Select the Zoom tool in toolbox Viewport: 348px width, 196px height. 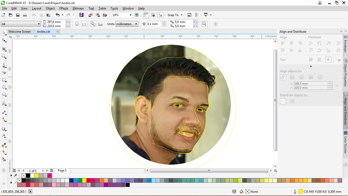(x=4, y=56)
